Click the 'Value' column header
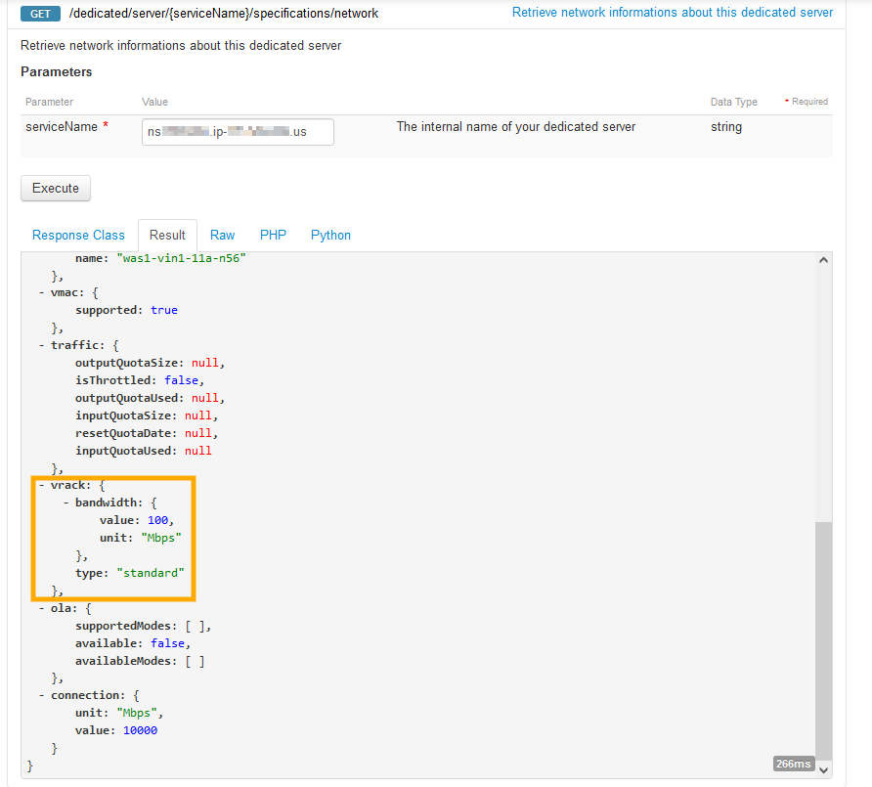Viewport: 872px width, 787px height. 154,102
